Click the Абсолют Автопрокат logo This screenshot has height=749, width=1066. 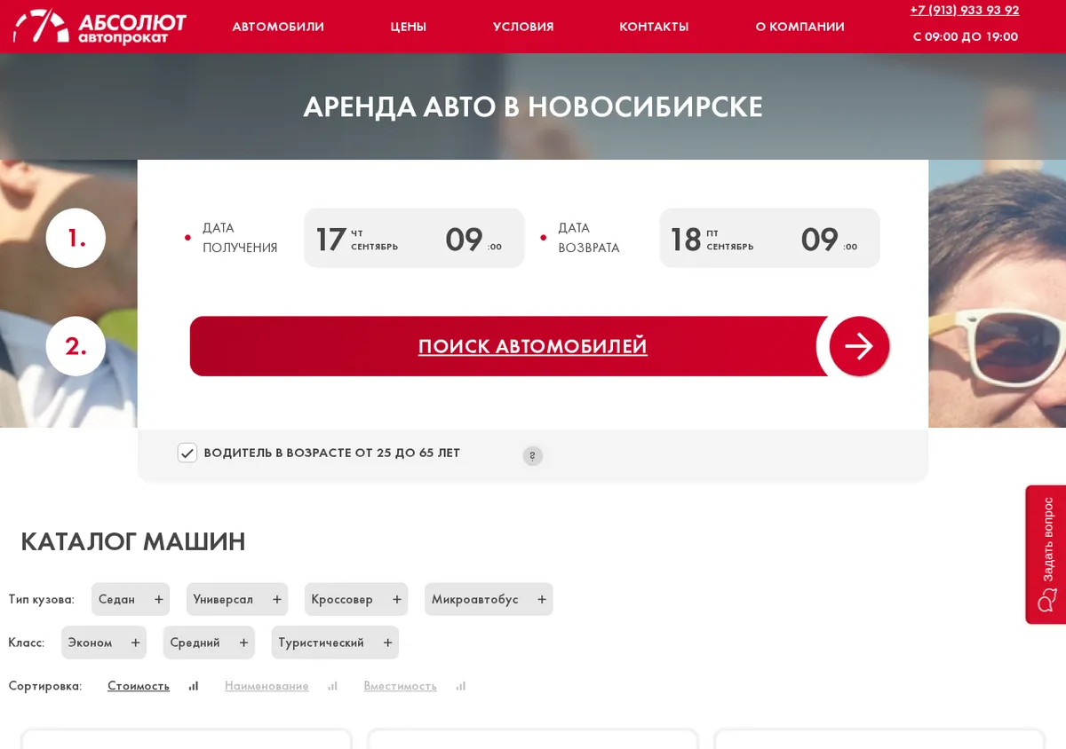[x=99, y=27]
